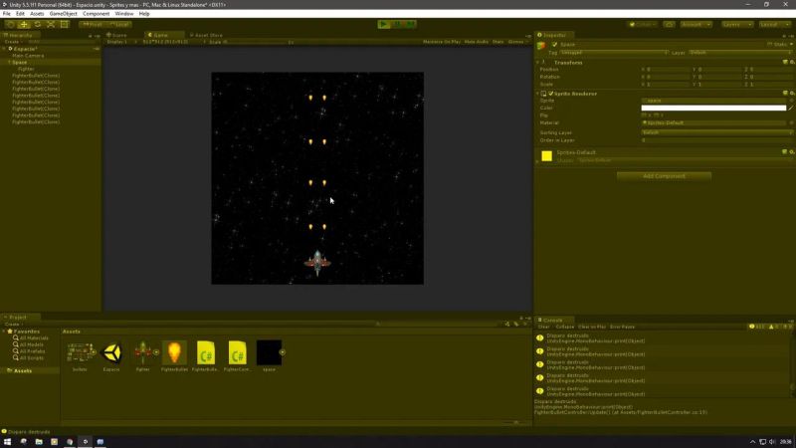This screenshot has width=796, height=448.
Task: Select the Move tool in toolbar
Action: [x=24, y=24]
